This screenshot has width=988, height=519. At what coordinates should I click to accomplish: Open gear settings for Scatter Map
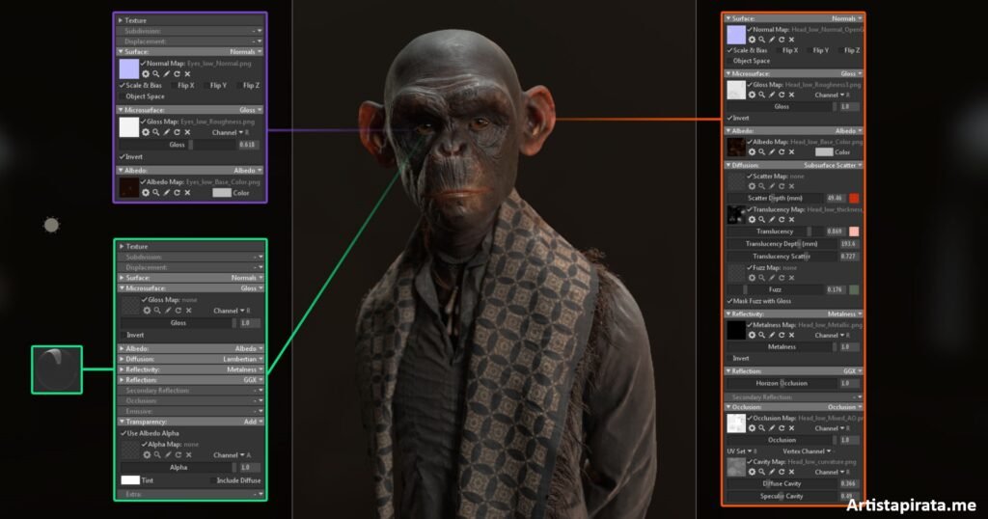click(751, 186)
